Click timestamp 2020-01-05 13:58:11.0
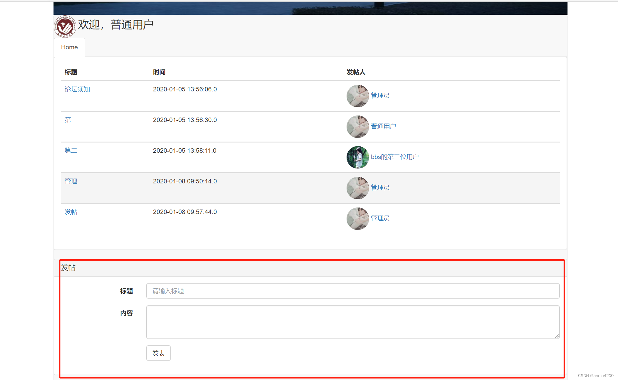This screenshot has width=618, height=380. pyautogui.click(x=185, y=151)
